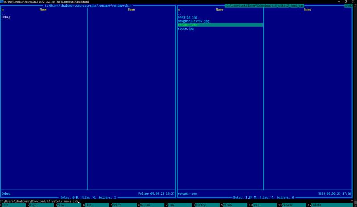Click the left panel path title ending in renamer\bin
The width and height of the screenshot is (357, 207).
[88, 6]
